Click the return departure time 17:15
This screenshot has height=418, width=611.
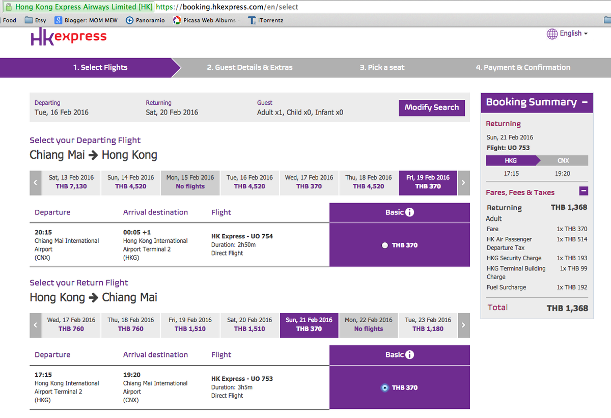(x=43, y=375)
